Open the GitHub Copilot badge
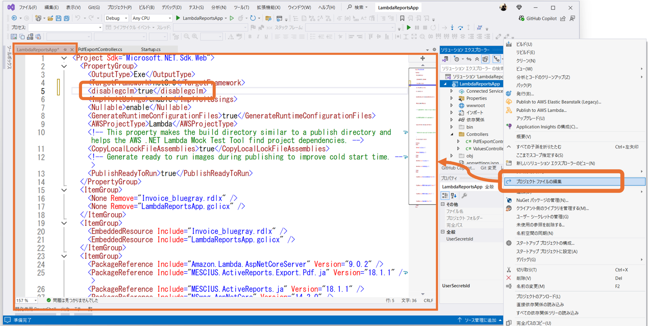 (x=537, y=18)
